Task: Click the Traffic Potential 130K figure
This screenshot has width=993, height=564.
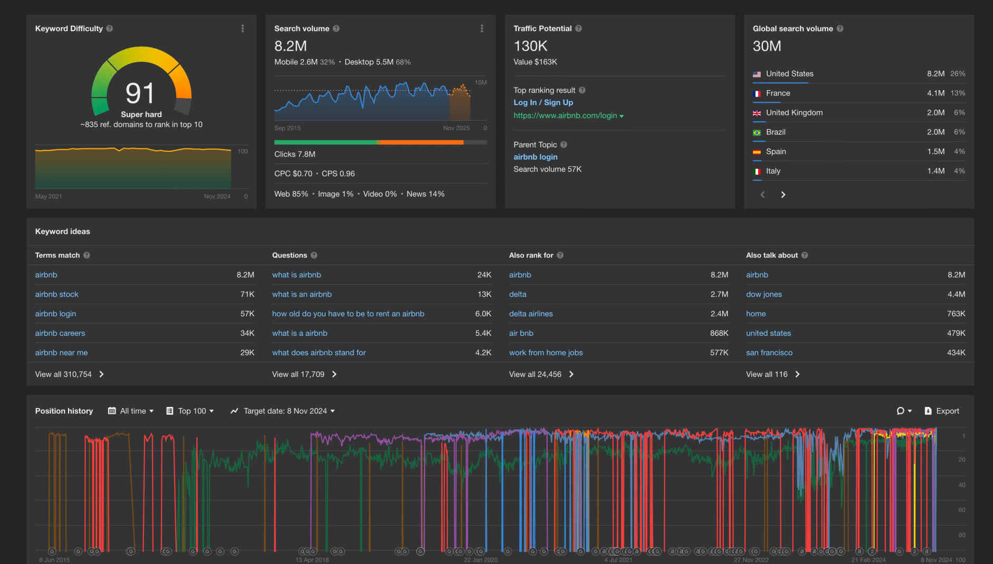Action: tap(531, 46)
